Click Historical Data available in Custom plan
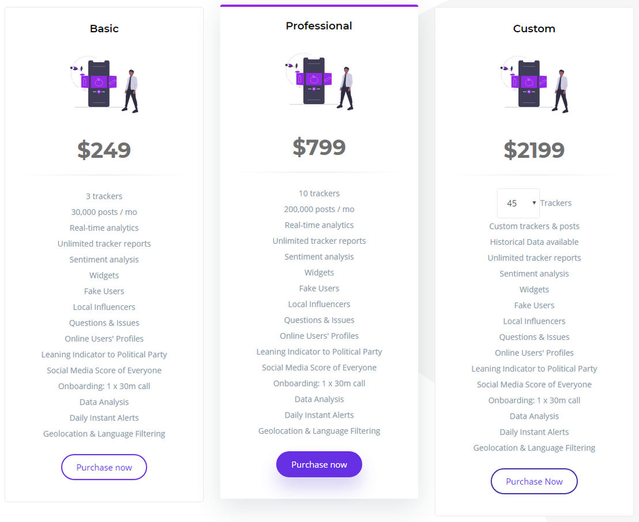This screenshot has height=522, width=639. click(x=534, y=242)
